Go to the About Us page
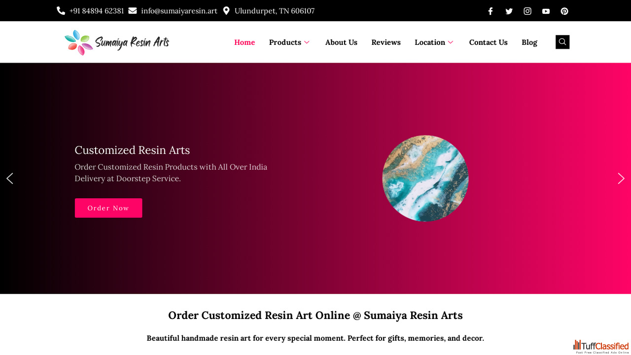 [x=341, y=42]
